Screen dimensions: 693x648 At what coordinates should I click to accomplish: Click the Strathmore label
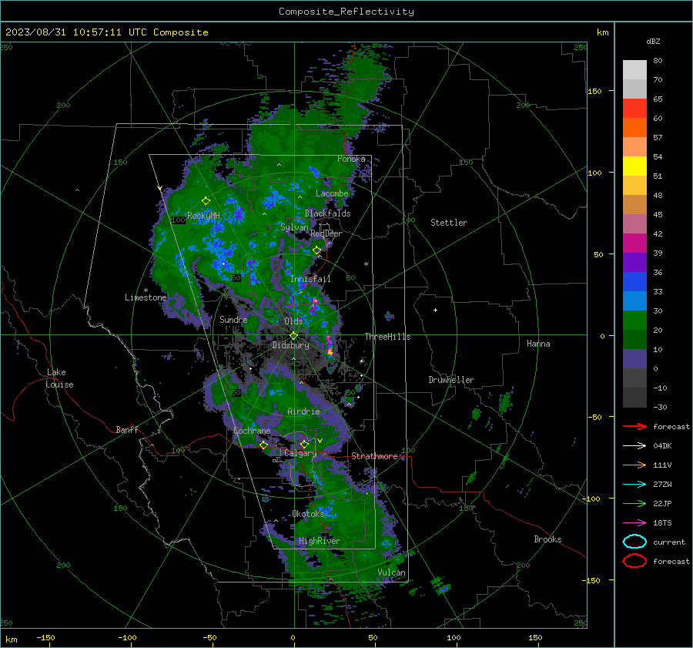pyautogui.click(x=374, y=456)
